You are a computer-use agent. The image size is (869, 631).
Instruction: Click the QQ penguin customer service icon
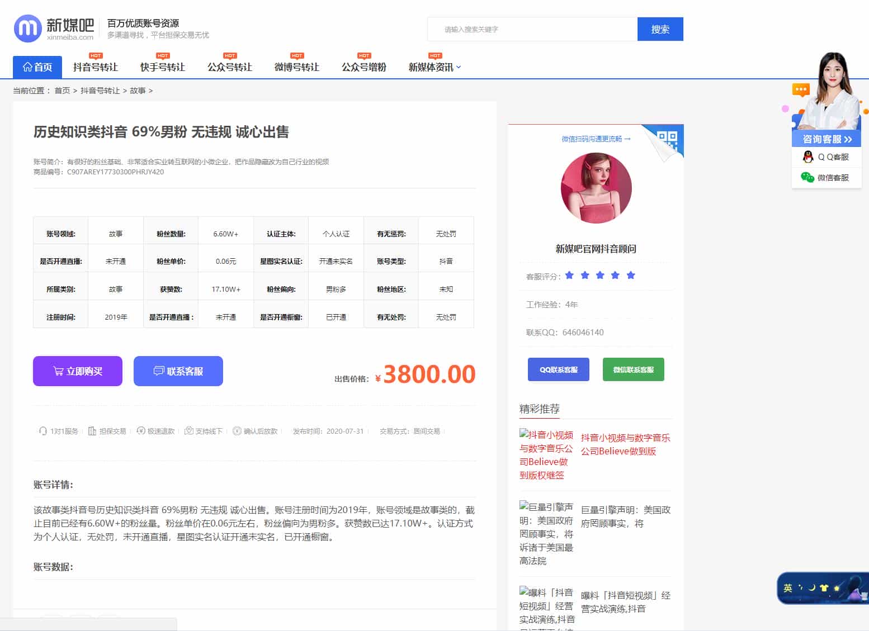[807, 157]
